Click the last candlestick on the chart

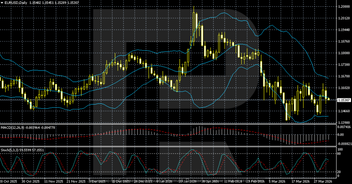pyautogui.click(x=329, y=99)
